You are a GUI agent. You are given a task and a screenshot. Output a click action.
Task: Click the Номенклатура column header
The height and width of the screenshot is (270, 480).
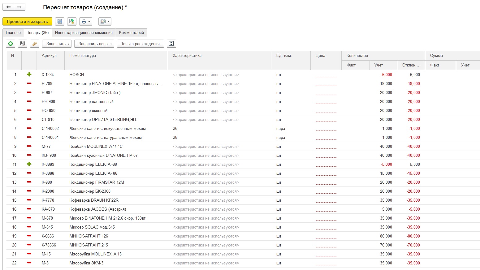116,60
